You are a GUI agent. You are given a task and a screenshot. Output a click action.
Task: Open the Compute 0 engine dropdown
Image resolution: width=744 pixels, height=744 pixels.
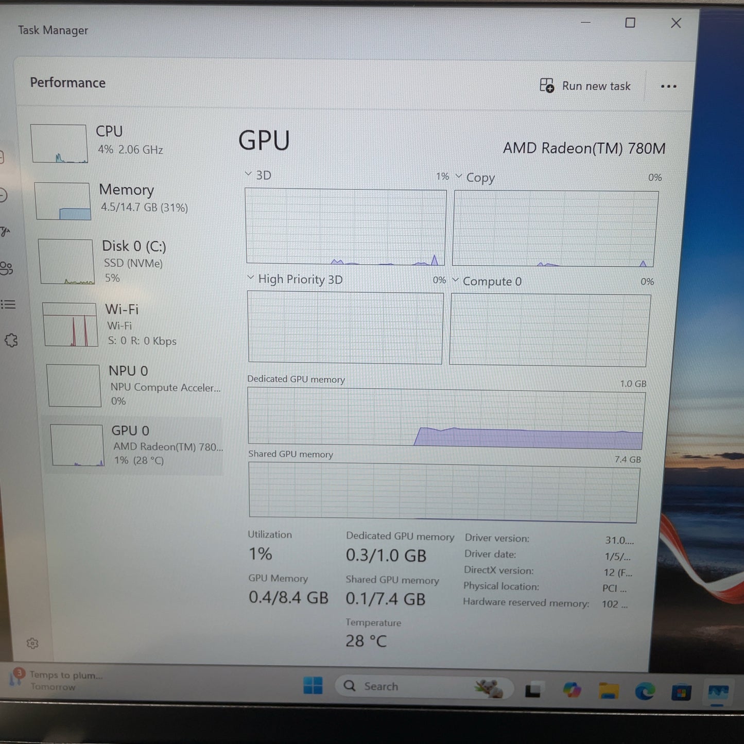click(487, 281)
